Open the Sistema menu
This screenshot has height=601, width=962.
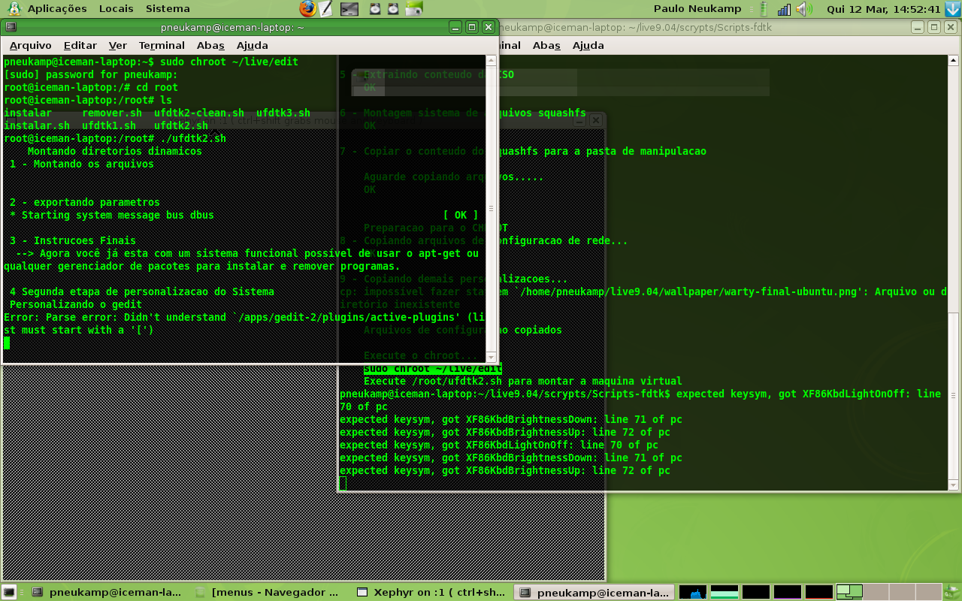click(168, 9)
